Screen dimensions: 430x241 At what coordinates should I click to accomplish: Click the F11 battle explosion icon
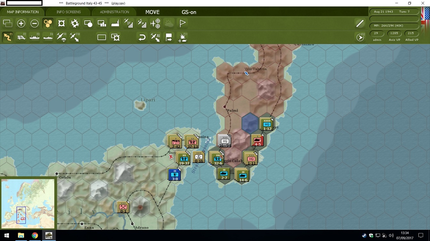pyautogui.click(x=183, y=38)
